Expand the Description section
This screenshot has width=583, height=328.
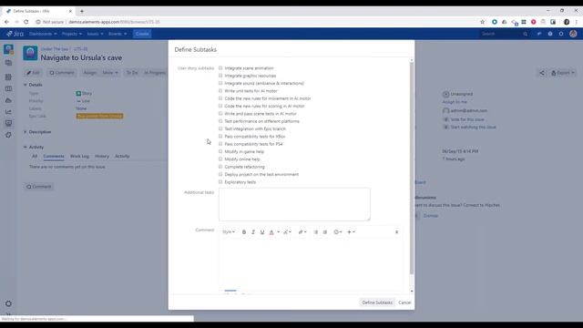pyautogui.click(x=26, y=132)
